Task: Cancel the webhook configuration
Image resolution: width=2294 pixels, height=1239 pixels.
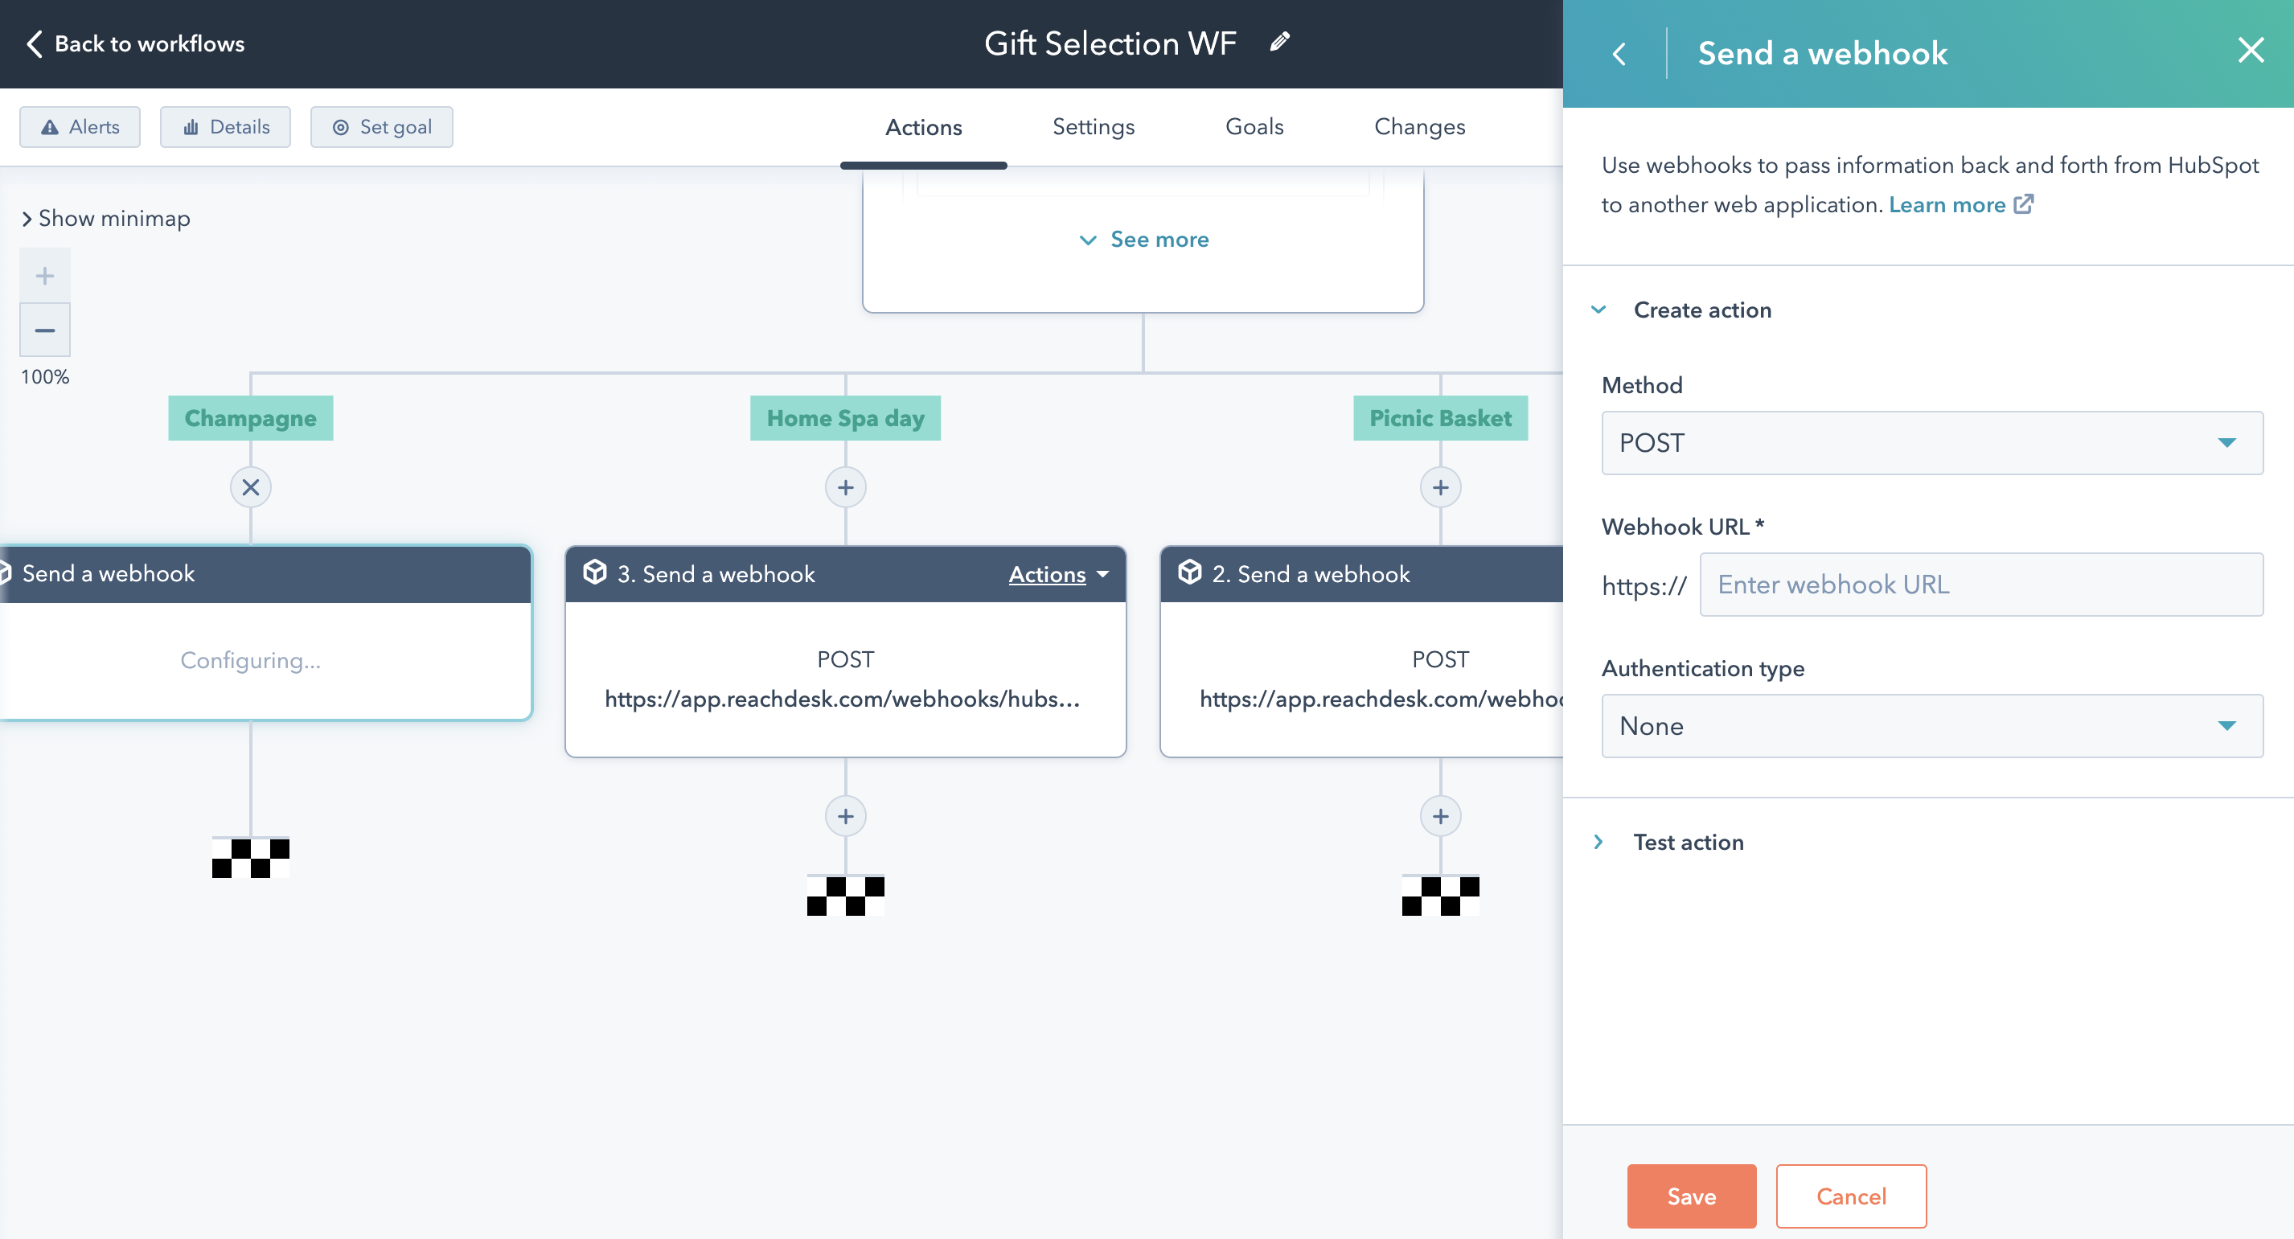Action: click(x=1850, y=1196)
